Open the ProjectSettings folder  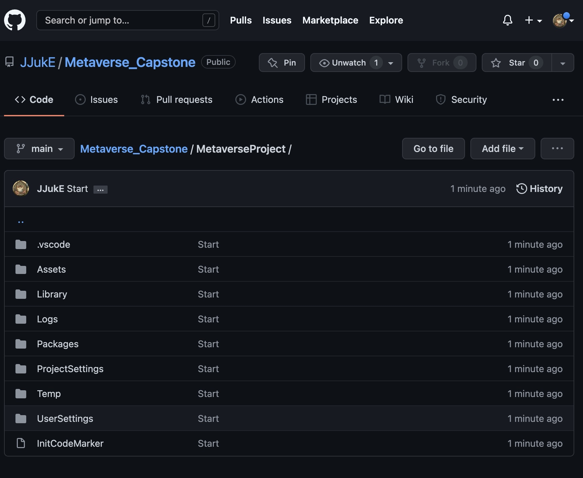[70, 369]
